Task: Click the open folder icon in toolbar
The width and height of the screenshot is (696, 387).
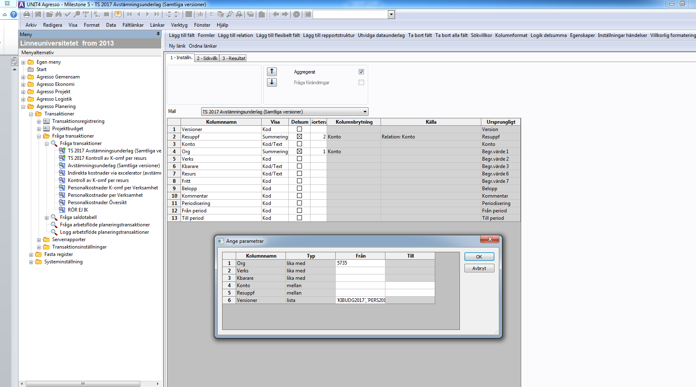Action: (49, 14)
